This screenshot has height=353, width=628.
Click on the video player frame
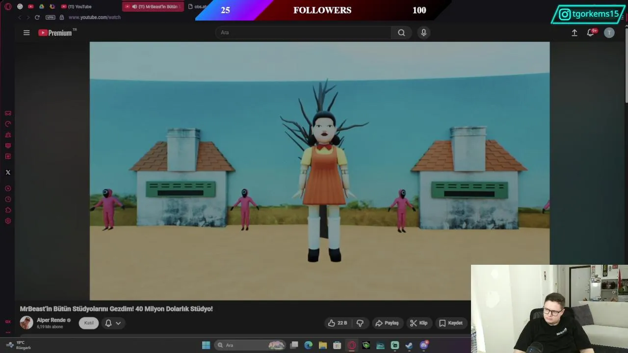point(319,171)
